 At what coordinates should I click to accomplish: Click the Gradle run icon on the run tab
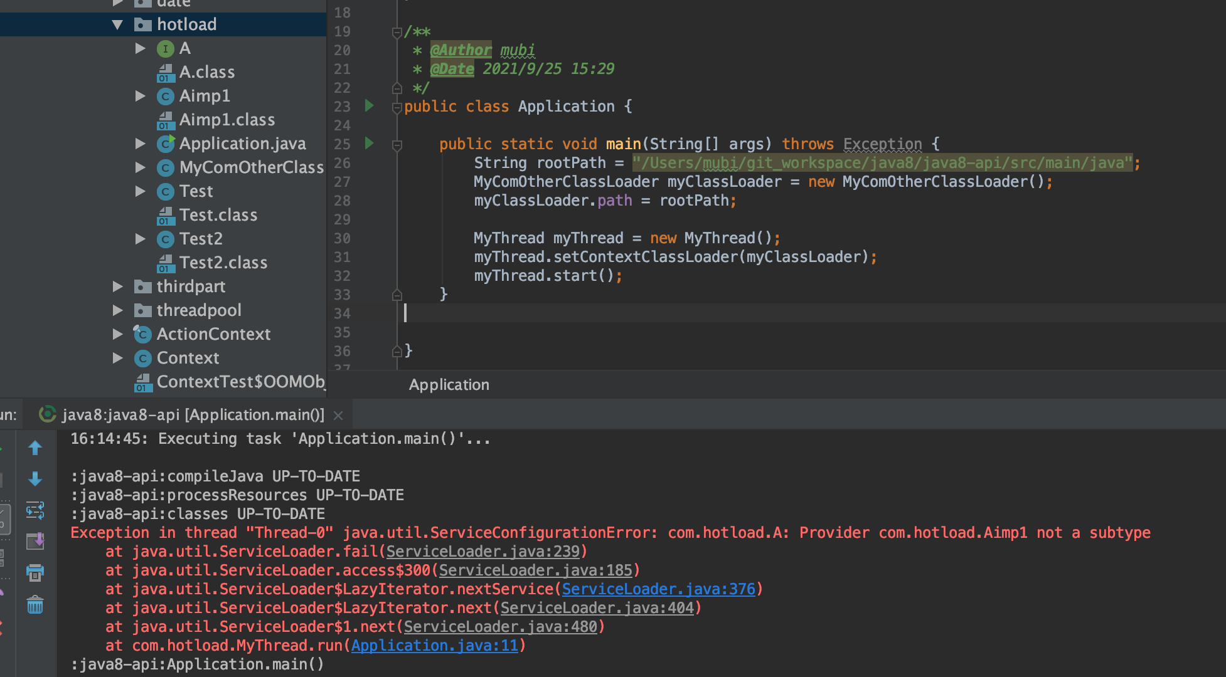tap(47, 414)
